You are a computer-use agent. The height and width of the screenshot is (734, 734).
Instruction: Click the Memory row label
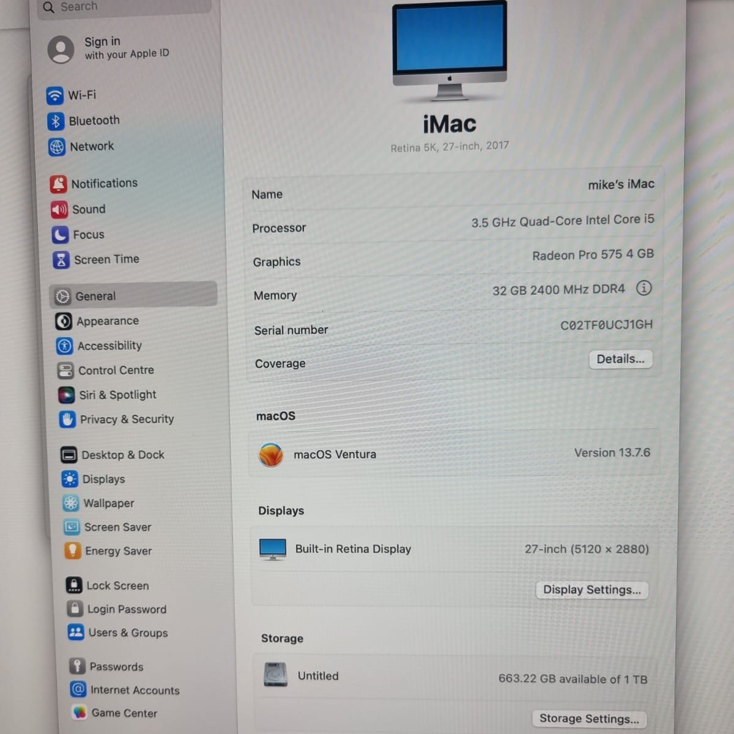pyautogui.click(x=275, y=295)
